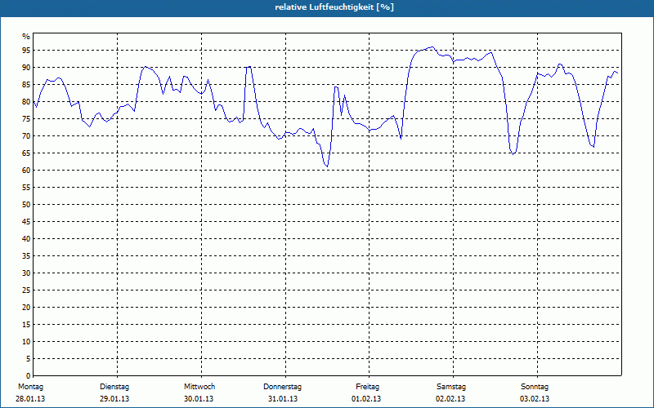
Task: Click the 70 y-axis value
Action: pos(26,136)
